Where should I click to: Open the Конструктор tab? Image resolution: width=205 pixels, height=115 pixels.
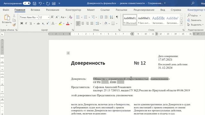click(73, 10)
